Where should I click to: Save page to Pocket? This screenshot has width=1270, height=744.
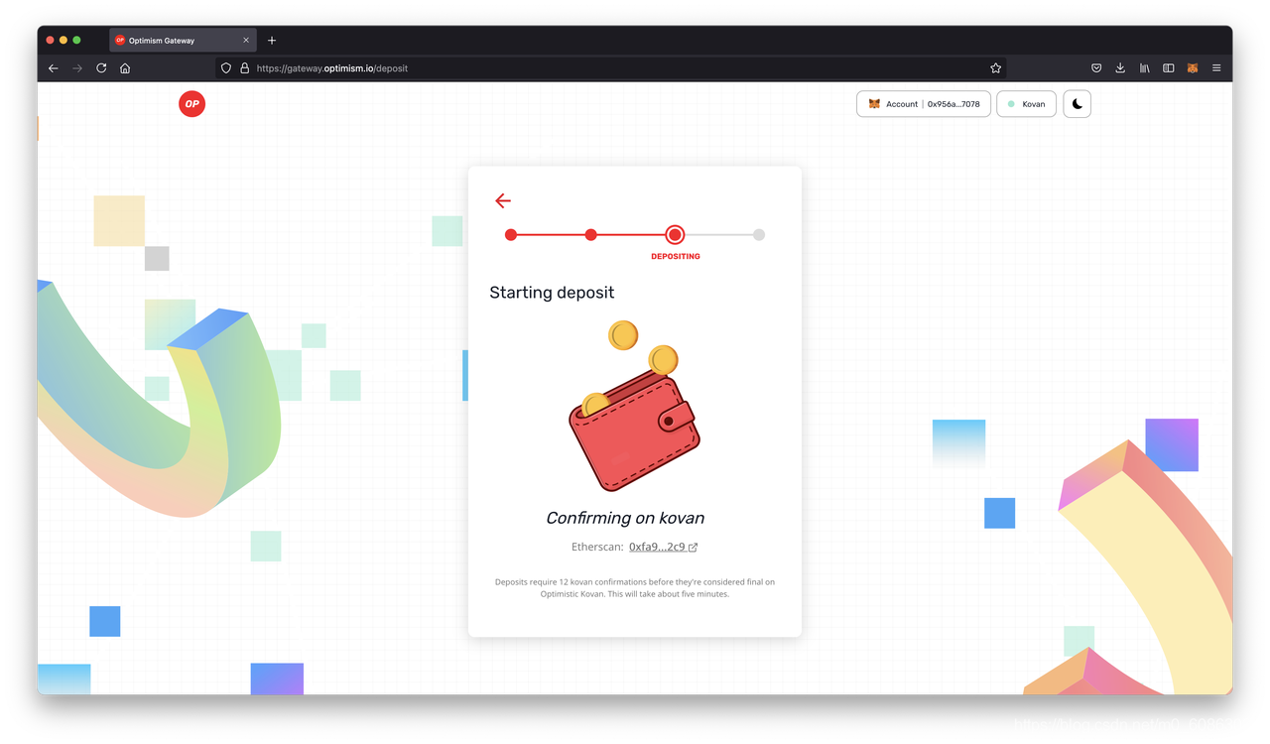[1096, 68]
